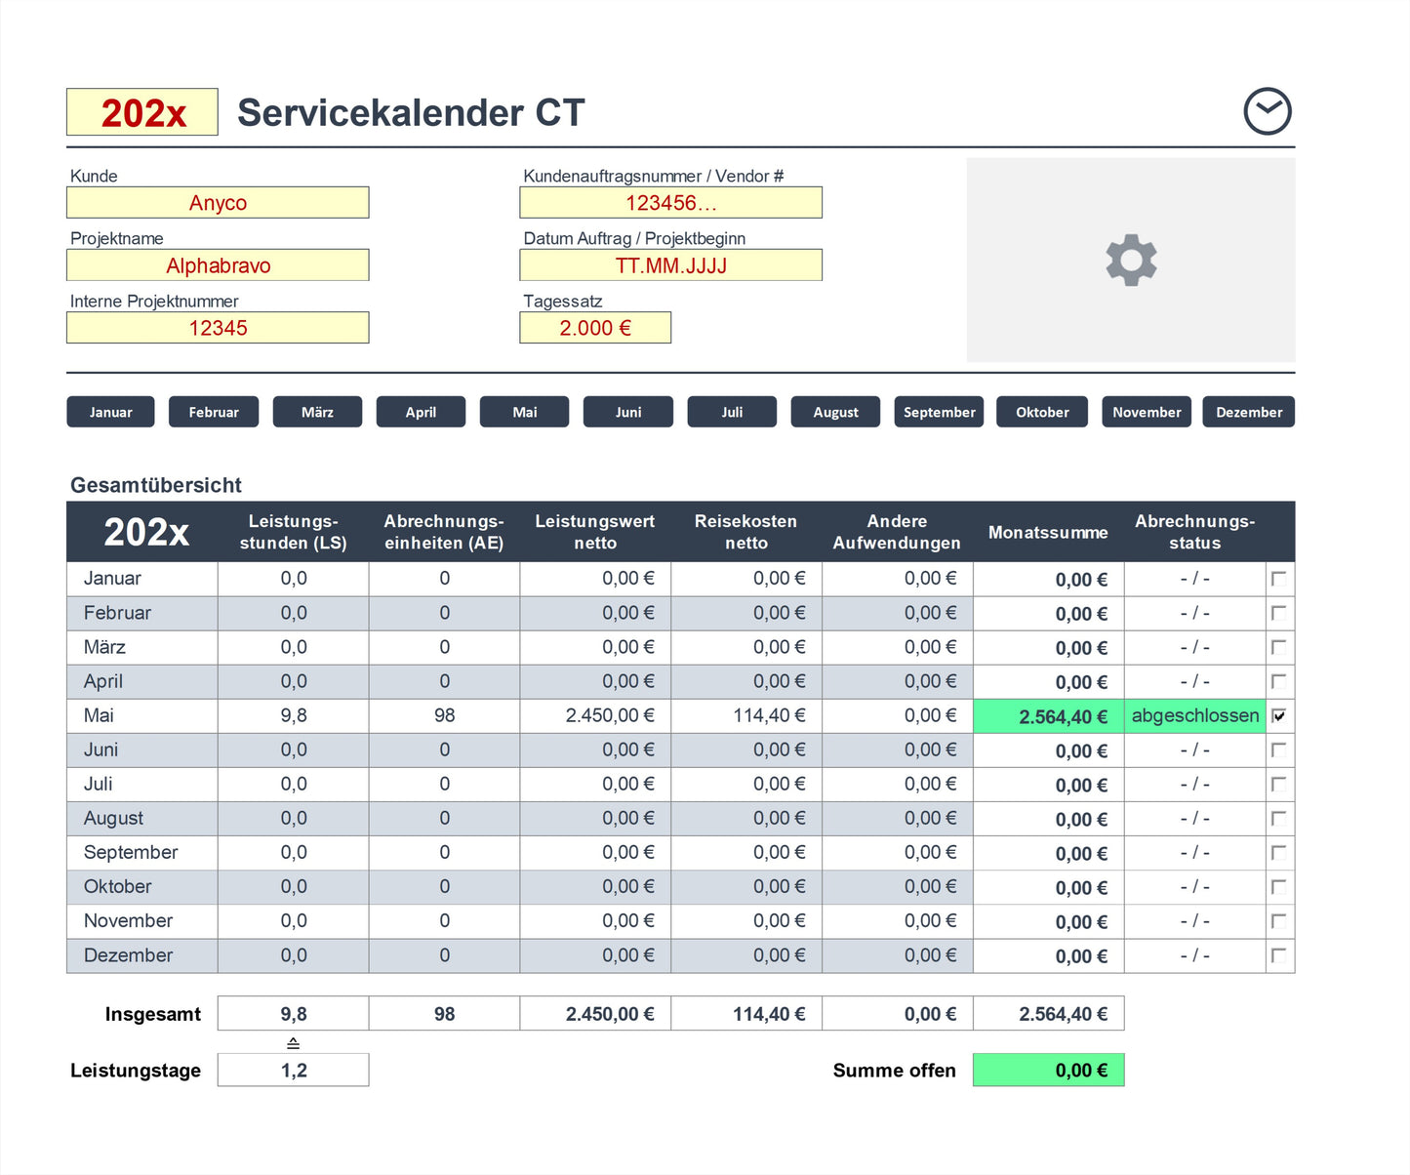The width and height of the screenshot is (1410, 1175).
Task: Select the Dezember month button
Action: pos(1248,412)
